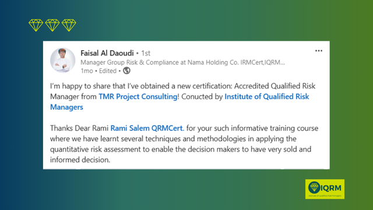The width and height of the screenshot is (373, 210).
Task: Follow the TMR Project Consulting link
Action: 138,96
